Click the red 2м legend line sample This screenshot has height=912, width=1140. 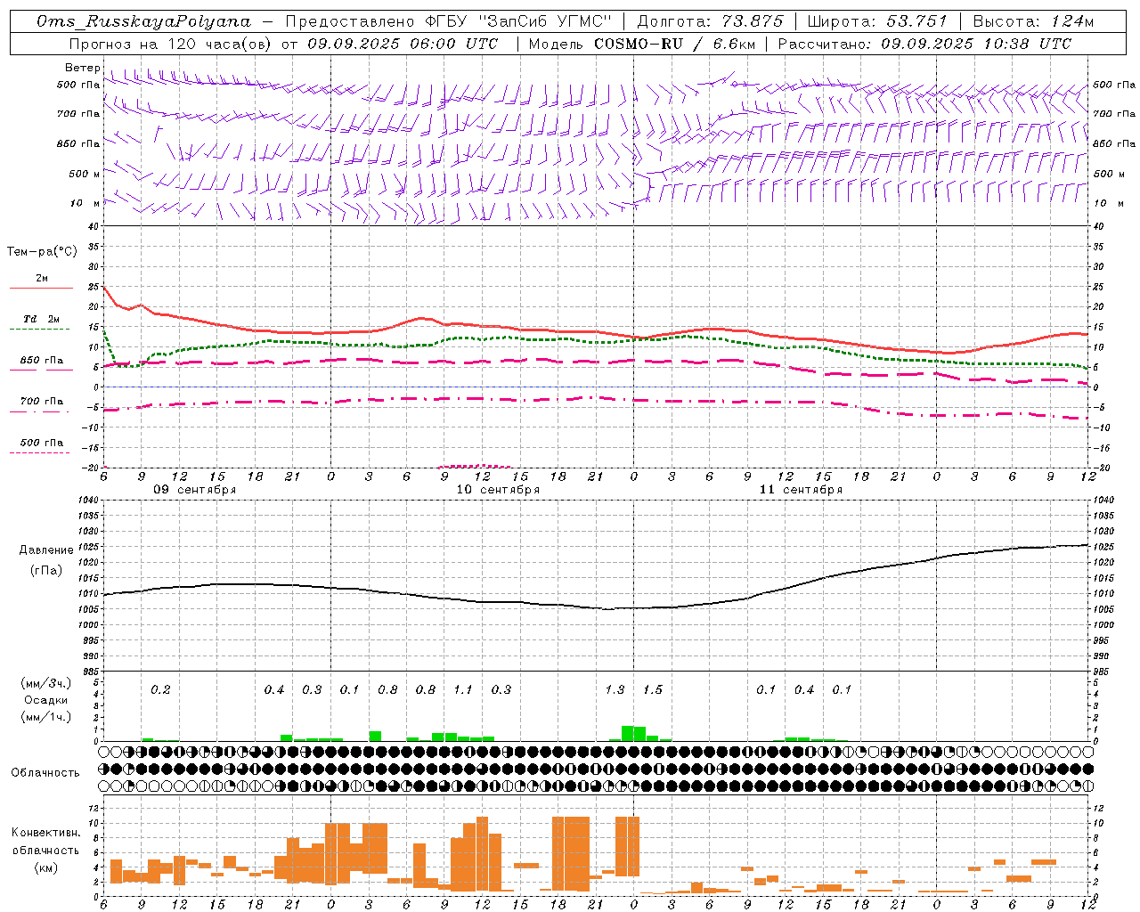tap(41, 289)
